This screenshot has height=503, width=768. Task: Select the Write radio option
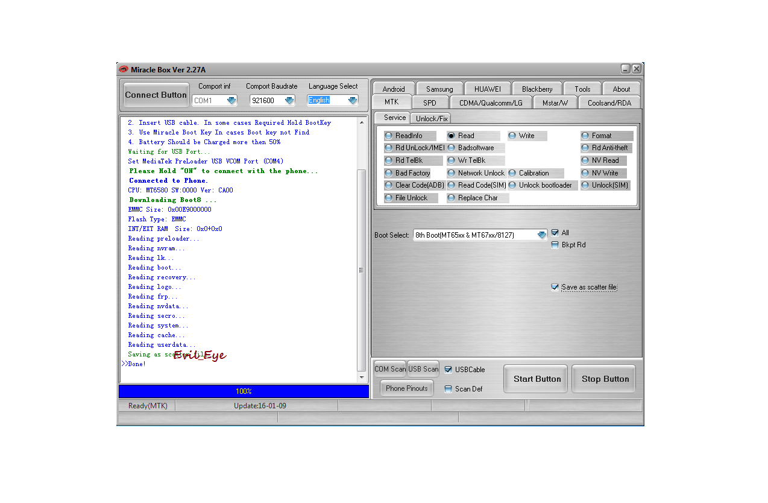[527, 136]
